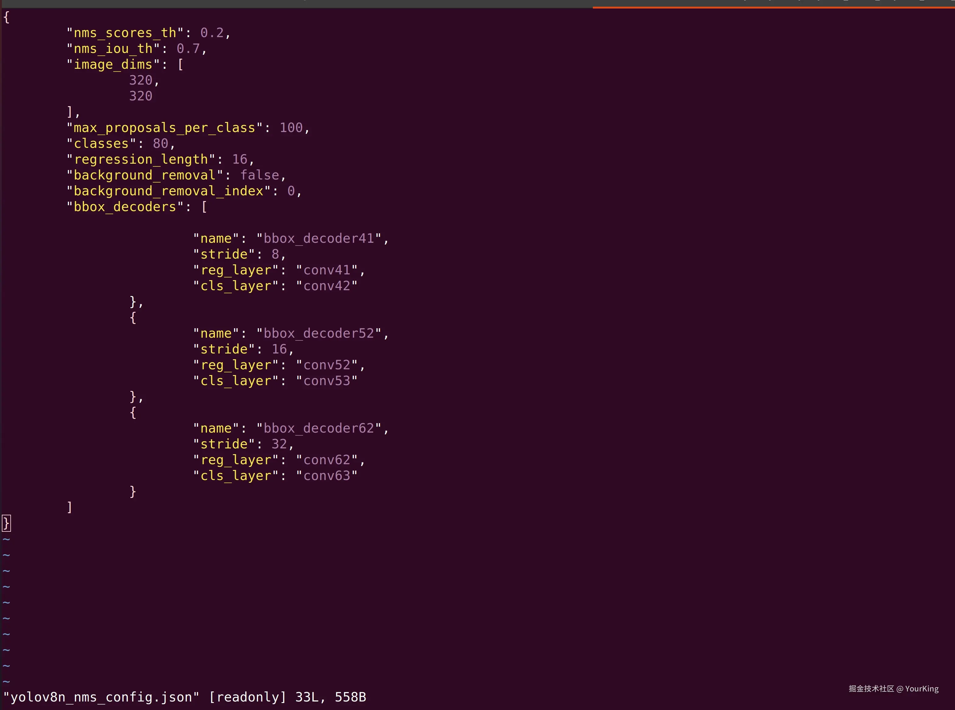The image size is (955, 710).
Task: Click the "bbox_decoder52" string
Action: click(x=319, y=333)
